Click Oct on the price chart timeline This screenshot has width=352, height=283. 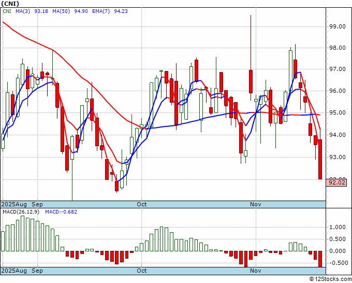click(x=142, y=204)
